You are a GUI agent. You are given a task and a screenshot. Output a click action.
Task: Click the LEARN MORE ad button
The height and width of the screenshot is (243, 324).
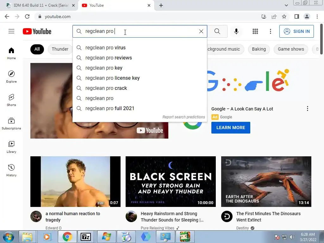point(231,128)
